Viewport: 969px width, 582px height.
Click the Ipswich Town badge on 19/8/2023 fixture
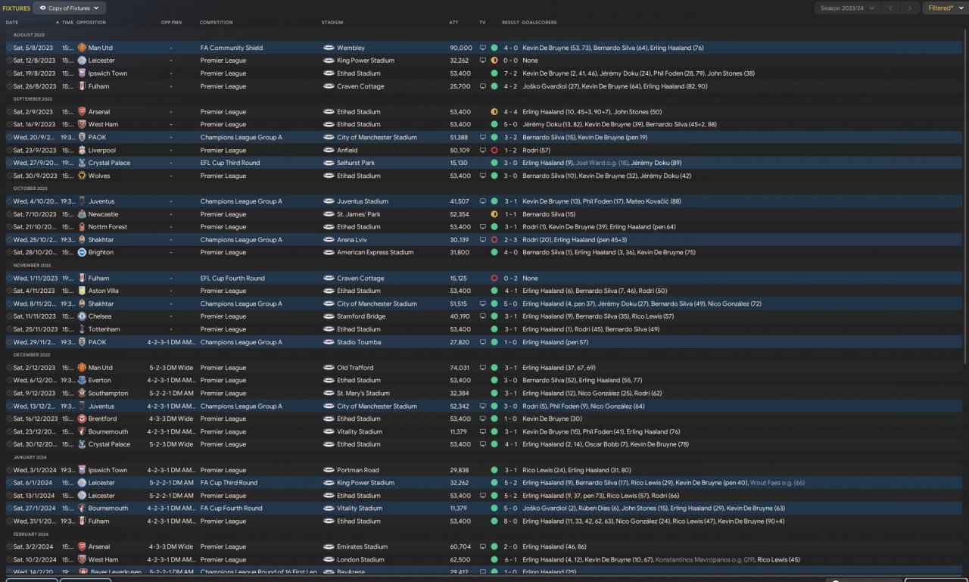pyautogui.click(x=82, y=73)
